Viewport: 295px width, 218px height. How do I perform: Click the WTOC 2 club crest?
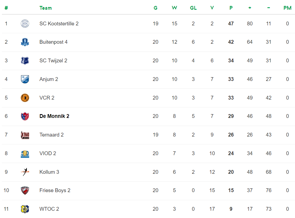pyautogui.click(x=25, y=209)
